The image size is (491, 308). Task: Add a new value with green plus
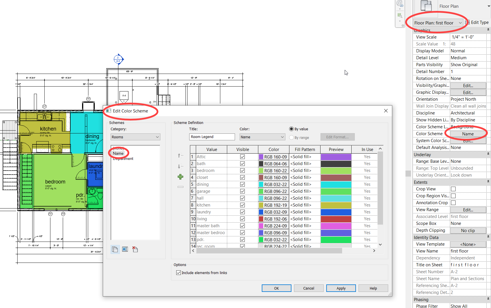click(181, 177)
